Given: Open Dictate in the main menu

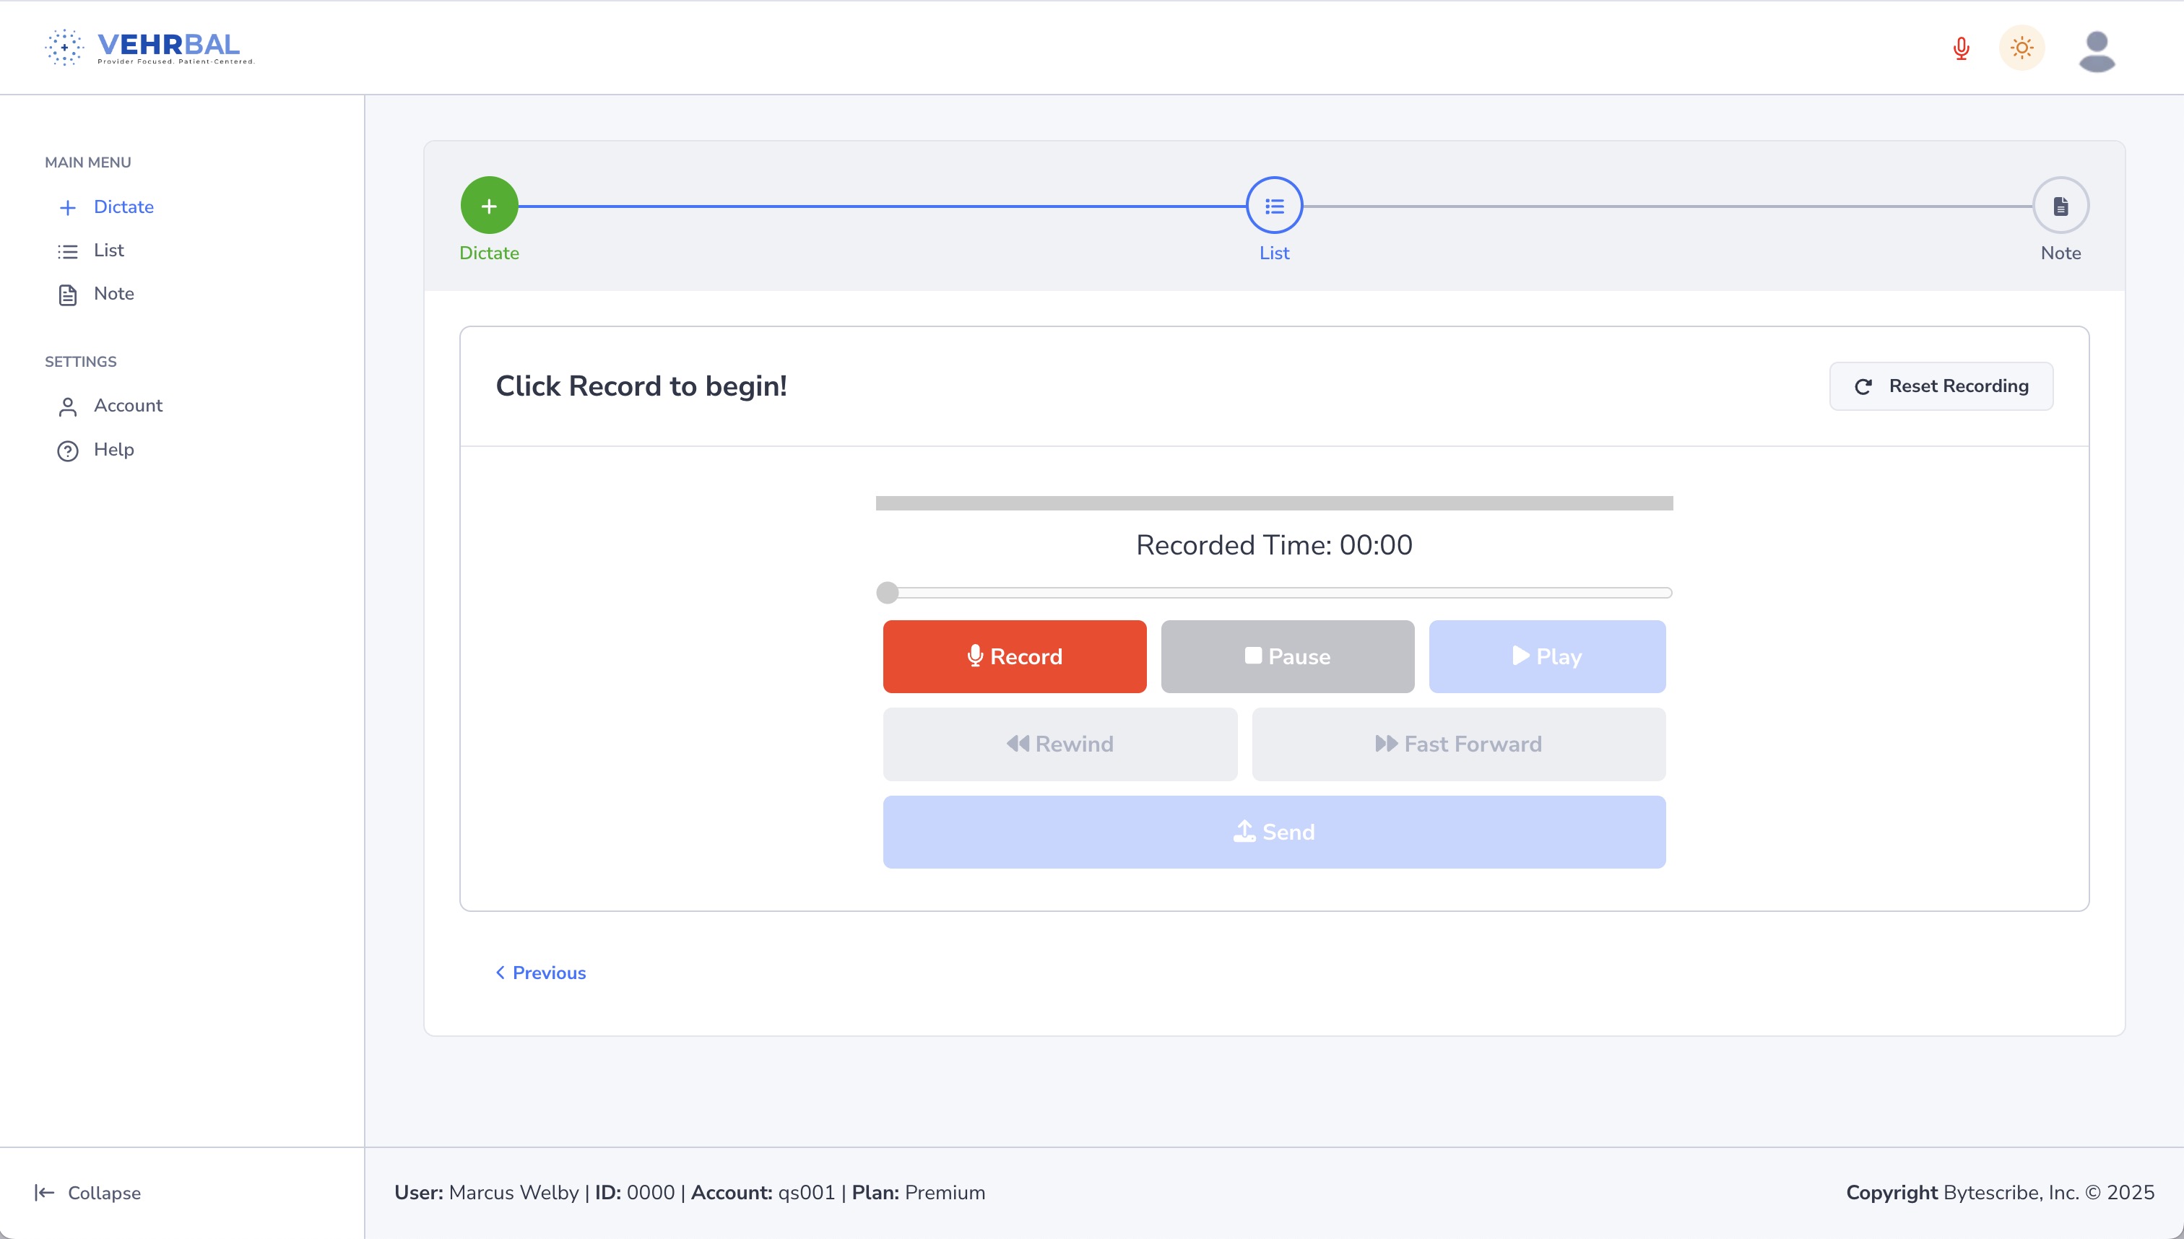Looking at the screenshot, I should pos(123,206).
